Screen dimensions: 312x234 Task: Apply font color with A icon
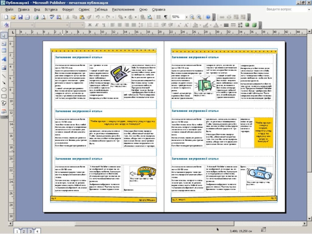(216, 25)
